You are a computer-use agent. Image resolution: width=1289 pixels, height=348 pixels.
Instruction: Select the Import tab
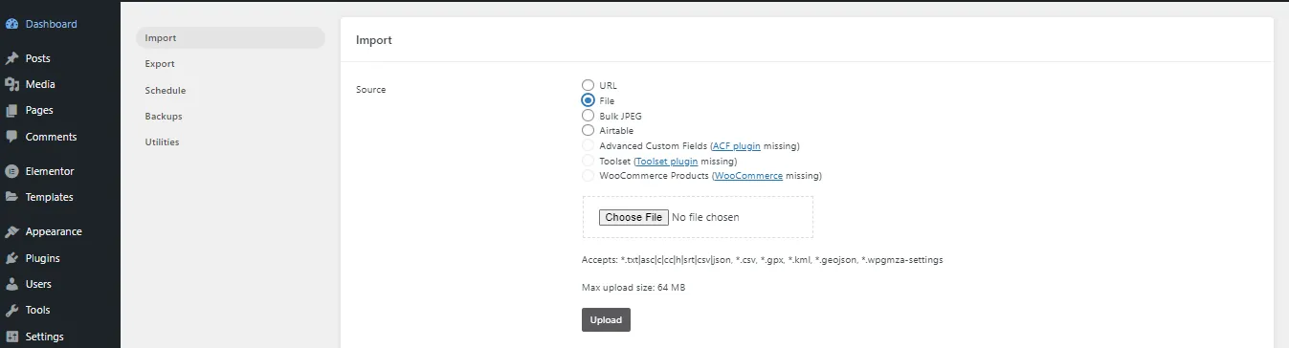(231, 38)
